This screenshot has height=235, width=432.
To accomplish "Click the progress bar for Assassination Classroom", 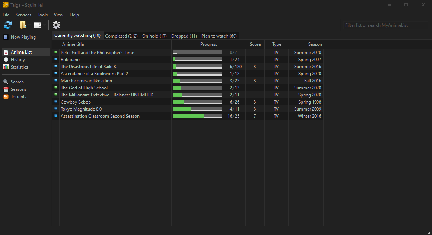I will pos(197,116).
